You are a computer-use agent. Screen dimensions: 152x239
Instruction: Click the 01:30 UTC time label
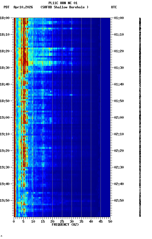tap(119, 68)
